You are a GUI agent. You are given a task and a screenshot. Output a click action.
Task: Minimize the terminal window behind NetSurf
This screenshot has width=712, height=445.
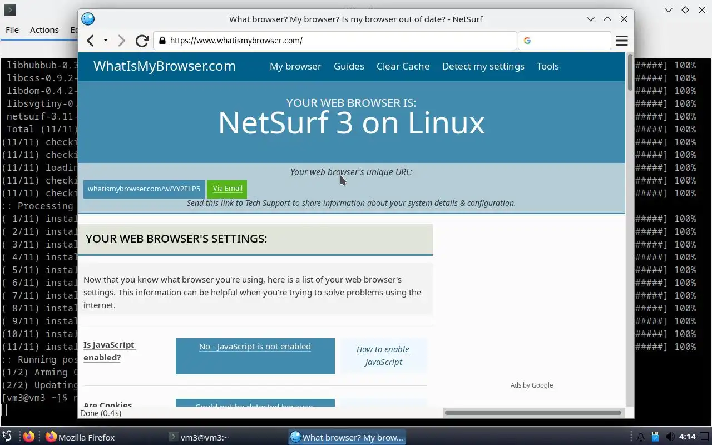click(x=669, y=10)
